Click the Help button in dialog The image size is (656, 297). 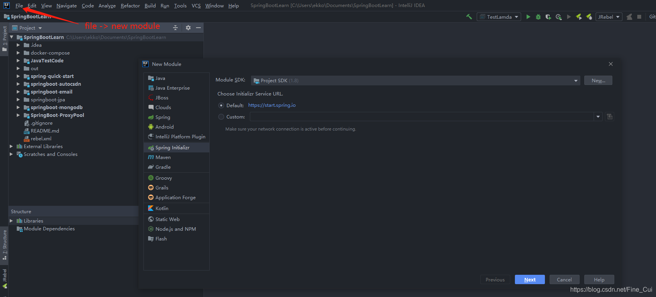(599, 280)
